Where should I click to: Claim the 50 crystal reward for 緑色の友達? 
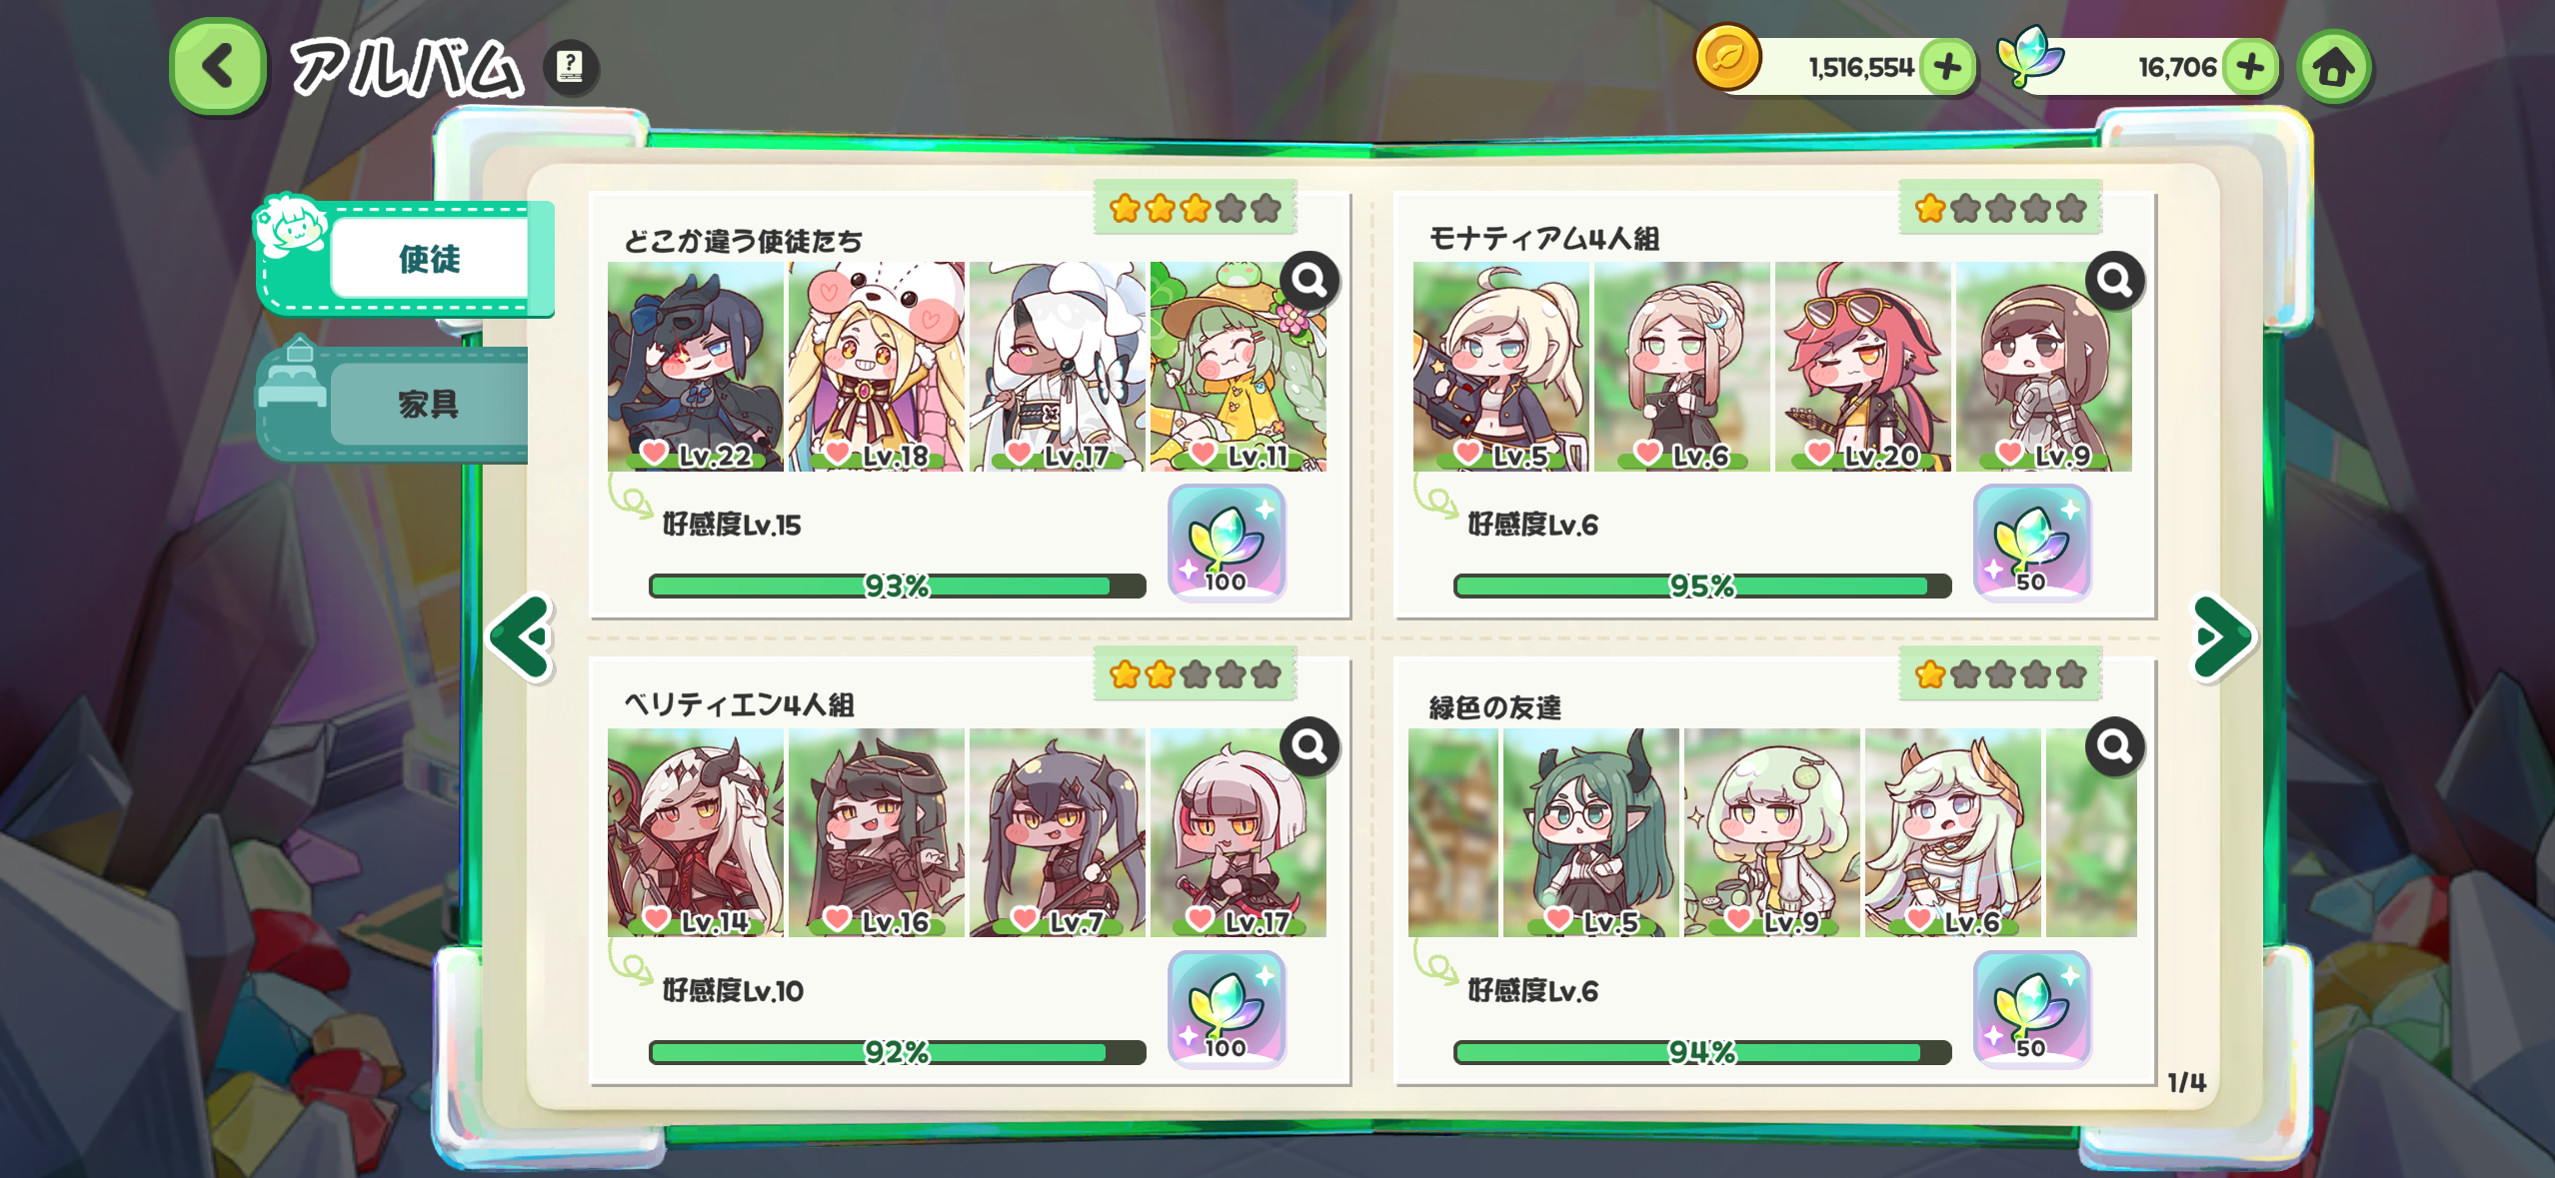tap(2031, 1009)
